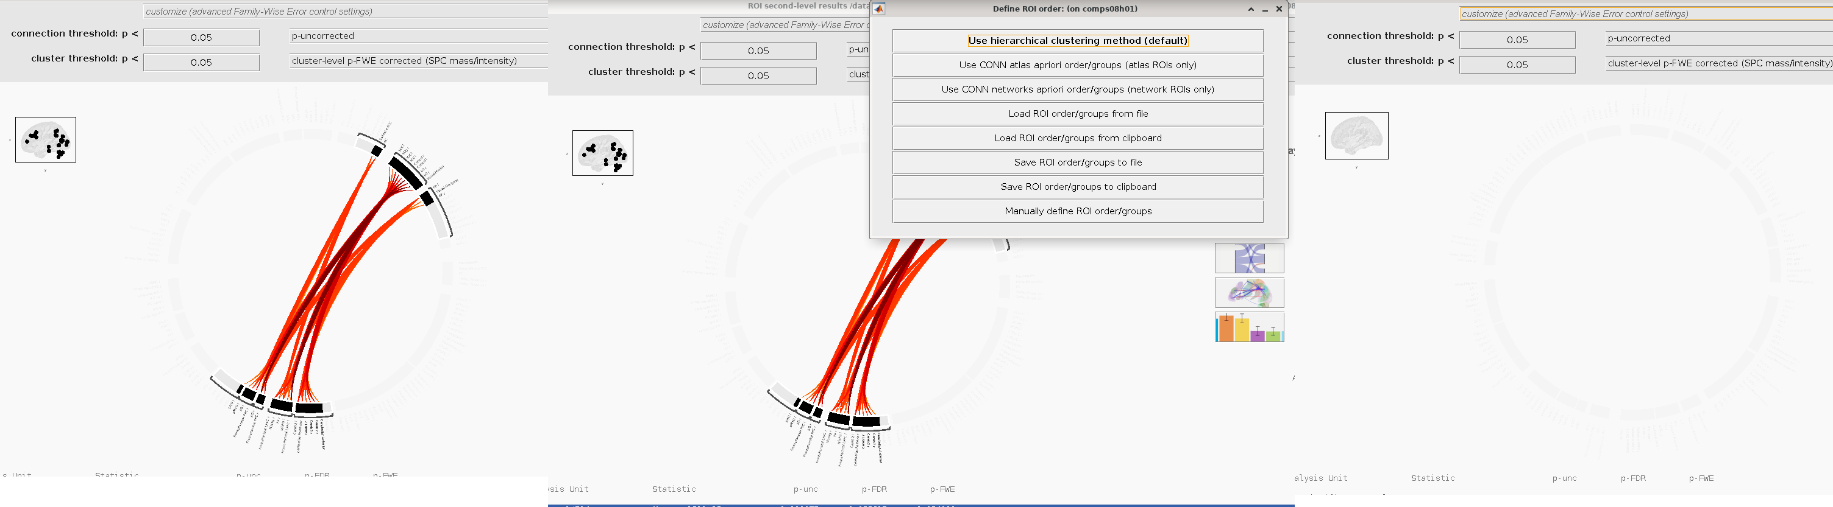Viewport: 1833px width, 507px height.
Task: Choose Use hierarchical clustering method (default)
Action: [1077, 40]
